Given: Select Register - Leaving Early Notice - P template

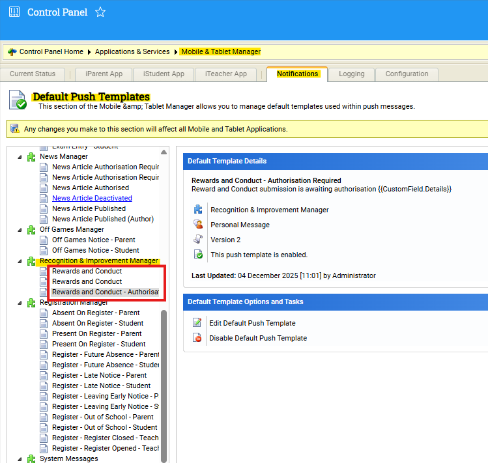Looking at the screenshot, I should [x=106, y=396].
